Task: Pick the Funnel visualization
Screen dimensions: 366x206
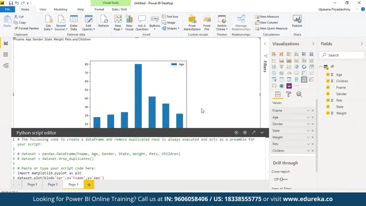Action: pyautogui.click(x=282, y=67)
